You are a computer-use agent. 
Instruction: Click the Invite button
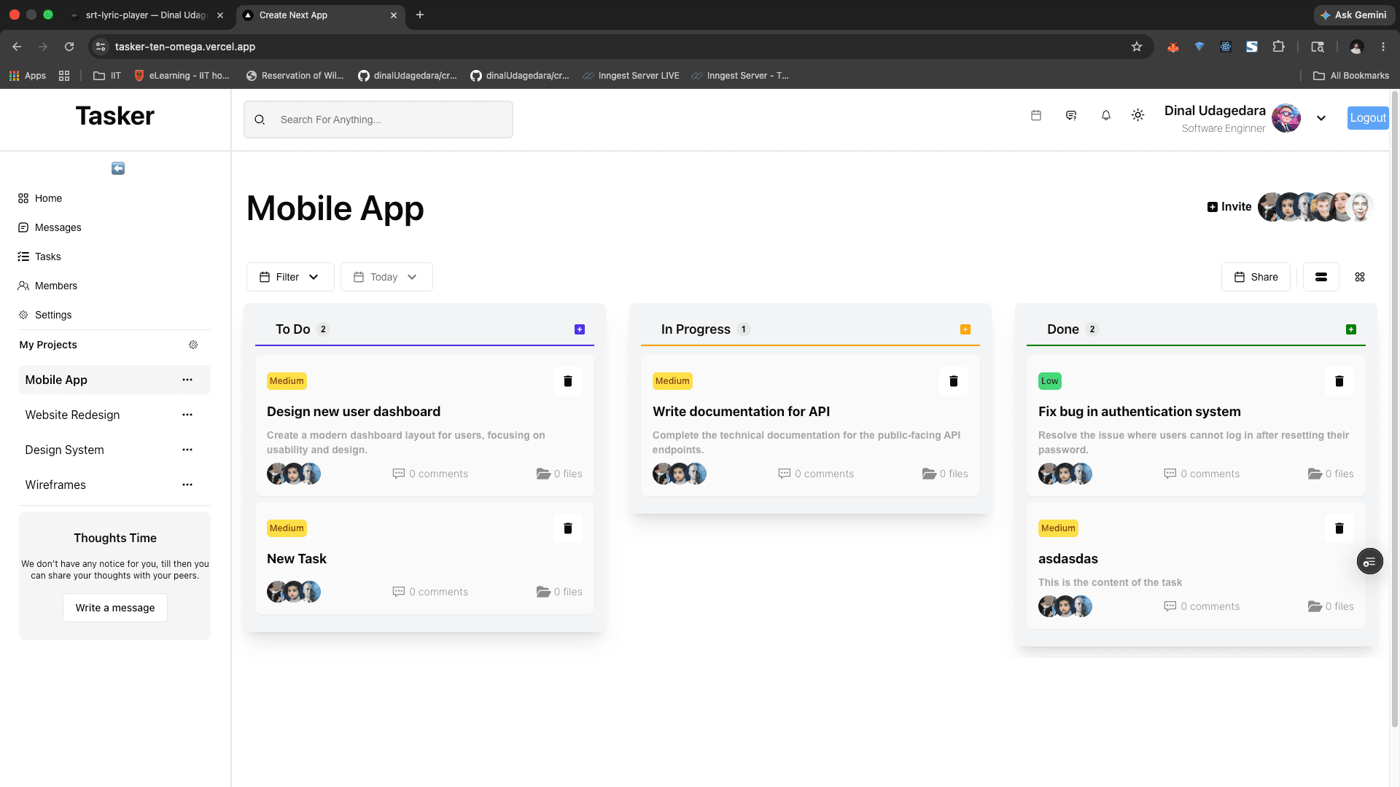[x=1229, y=207]
